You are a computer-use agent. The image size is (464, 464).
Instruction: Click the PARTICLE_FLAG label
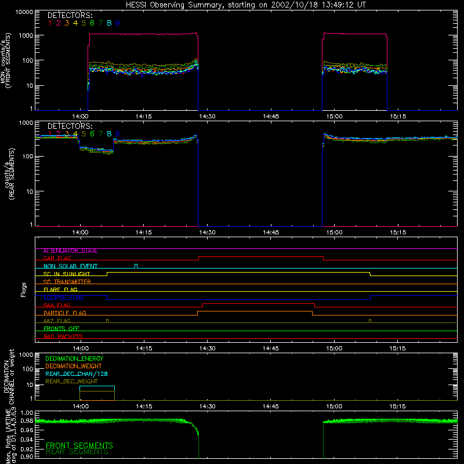pos(65,313)
